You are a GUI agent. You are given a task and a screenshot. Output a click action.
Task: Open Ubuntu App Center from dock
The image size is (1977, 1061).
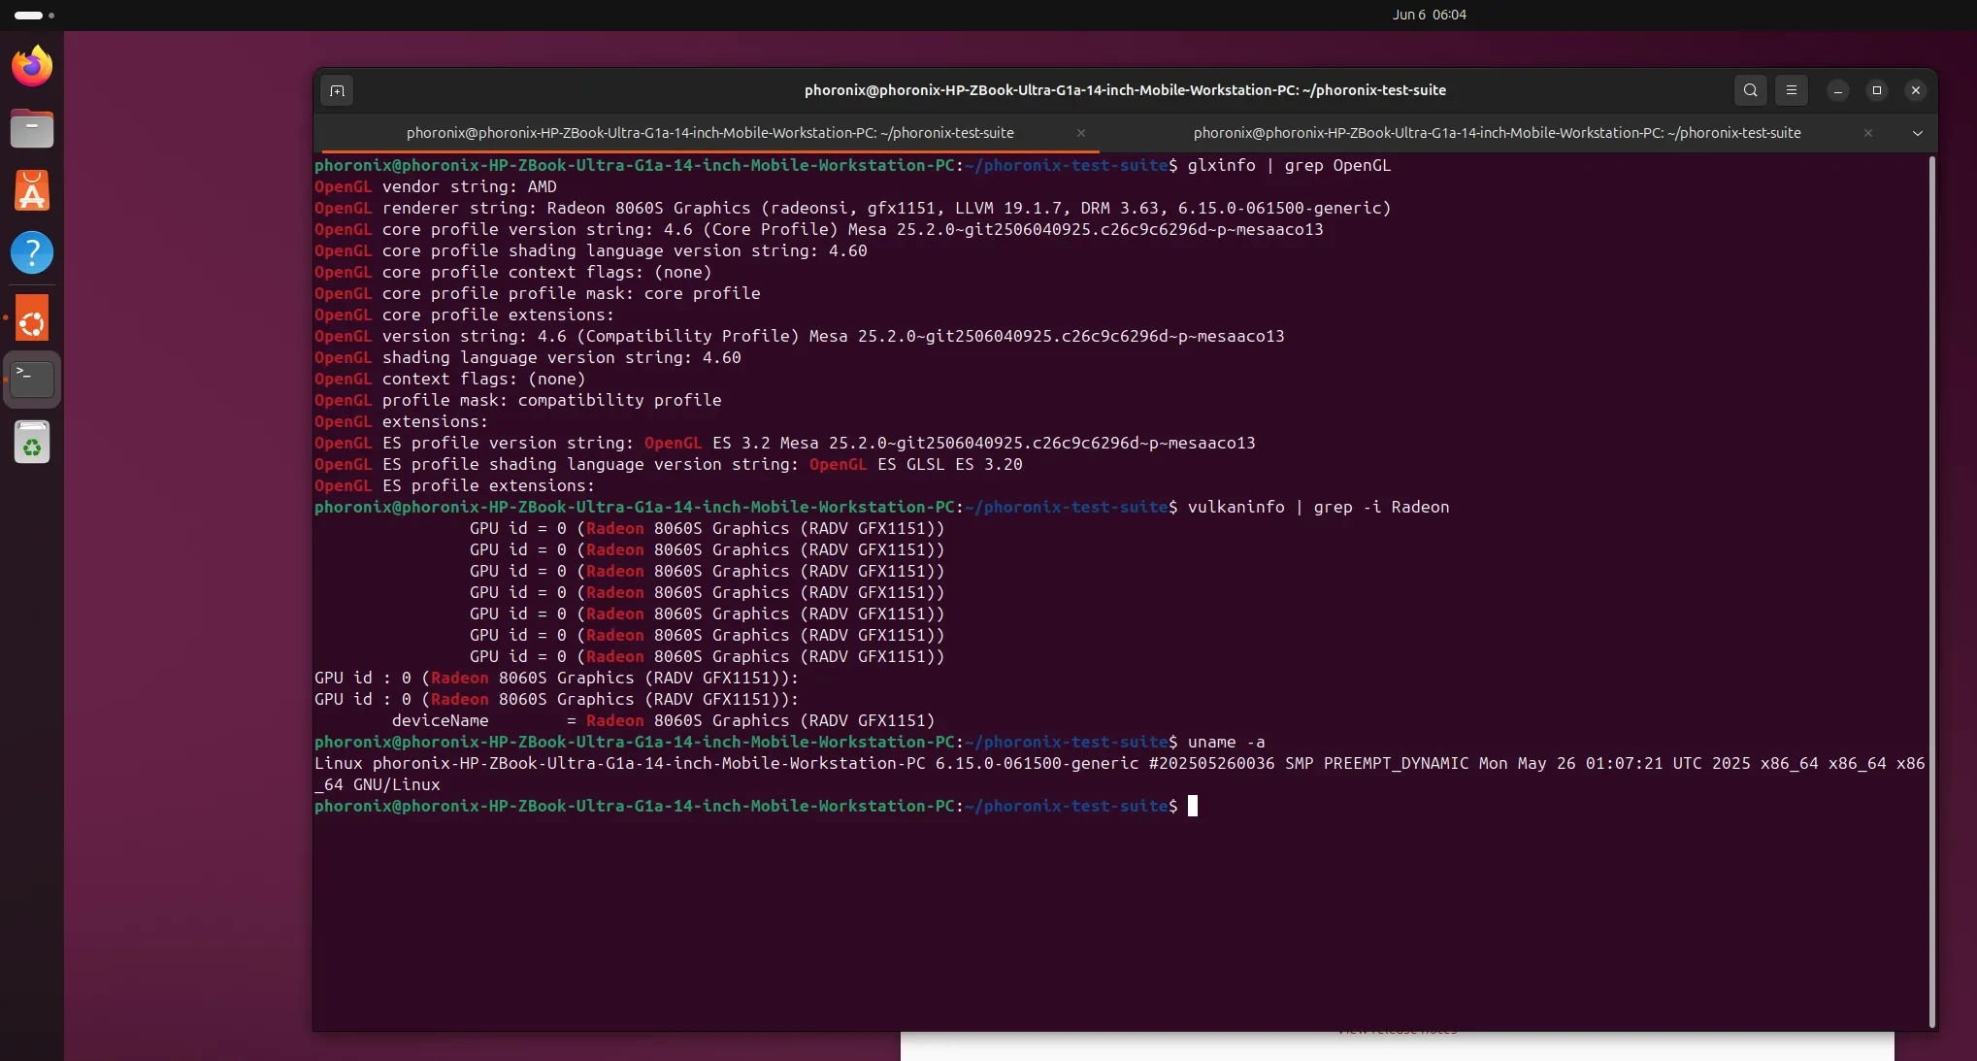[32, 191]
